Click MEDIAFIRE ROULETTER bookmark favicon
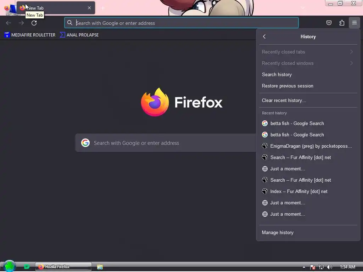The image size is (363, 272). [7, 35]
